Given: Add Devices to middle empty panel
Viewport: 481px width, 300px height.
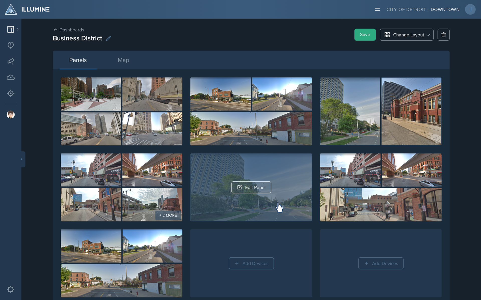Looking at the screenshot, I should (251, 263).
